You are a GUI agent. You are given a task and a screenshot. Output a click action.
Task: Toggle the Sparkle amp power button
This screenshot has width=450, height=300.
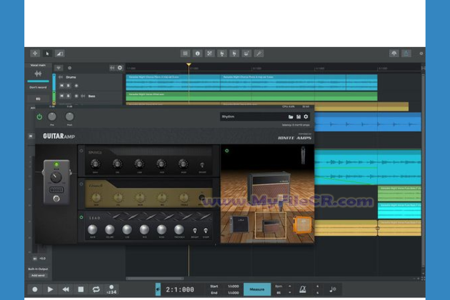point(81,151)
